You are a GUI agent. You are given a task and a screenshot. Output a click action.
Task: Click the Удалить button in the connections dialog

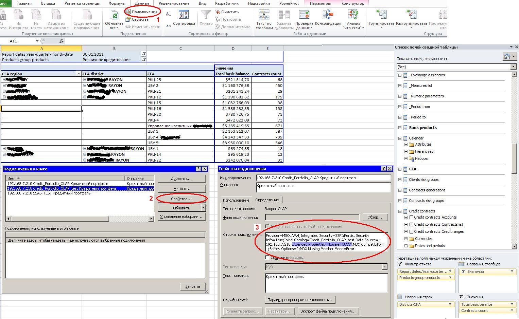(181, 189)
